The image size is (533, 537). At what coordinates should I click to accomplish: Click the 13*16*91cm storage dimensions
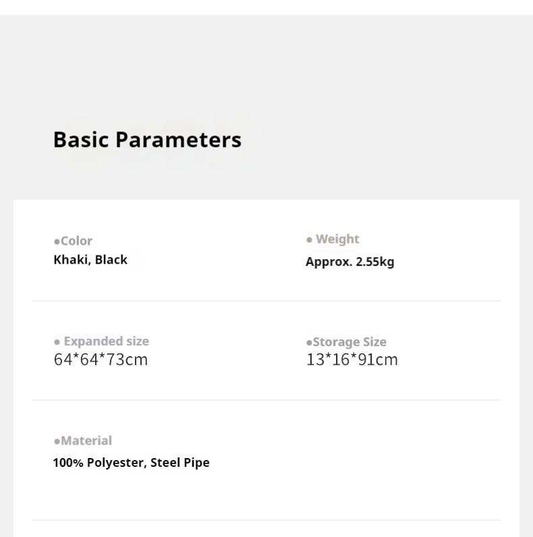tap(352, 360)
